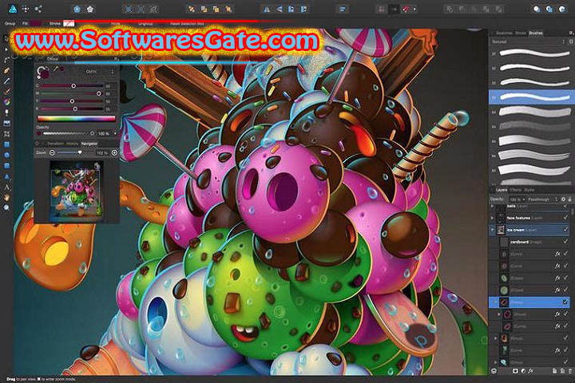Click the Alignment toolbar icon
This screenshot has width=575, height=383.
point(342,9)
